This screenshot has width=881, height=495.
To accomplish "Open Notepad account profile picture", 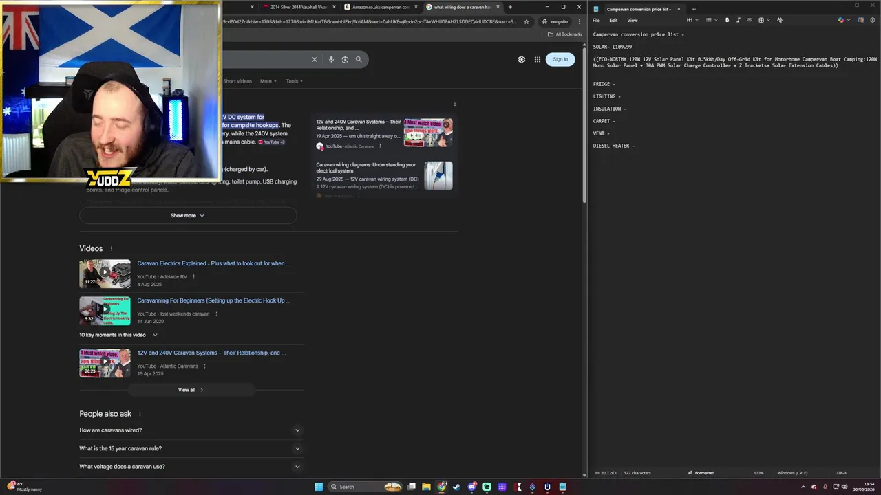I will click(861, 20).
